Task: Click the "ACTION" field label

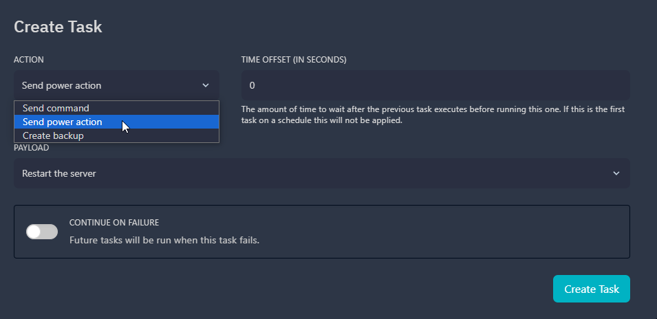Action: pos(29,60)
